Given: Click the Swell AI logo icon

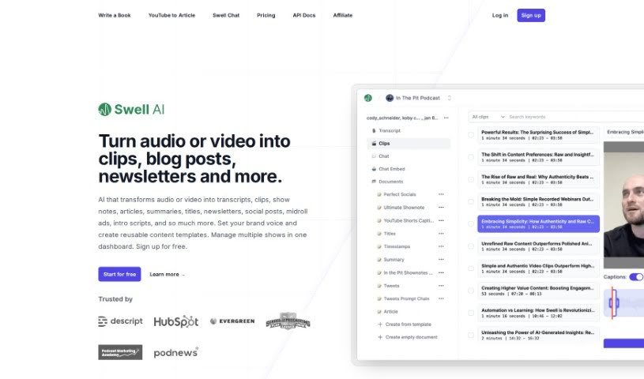Looking at the screenshot, I should [105, 109].
